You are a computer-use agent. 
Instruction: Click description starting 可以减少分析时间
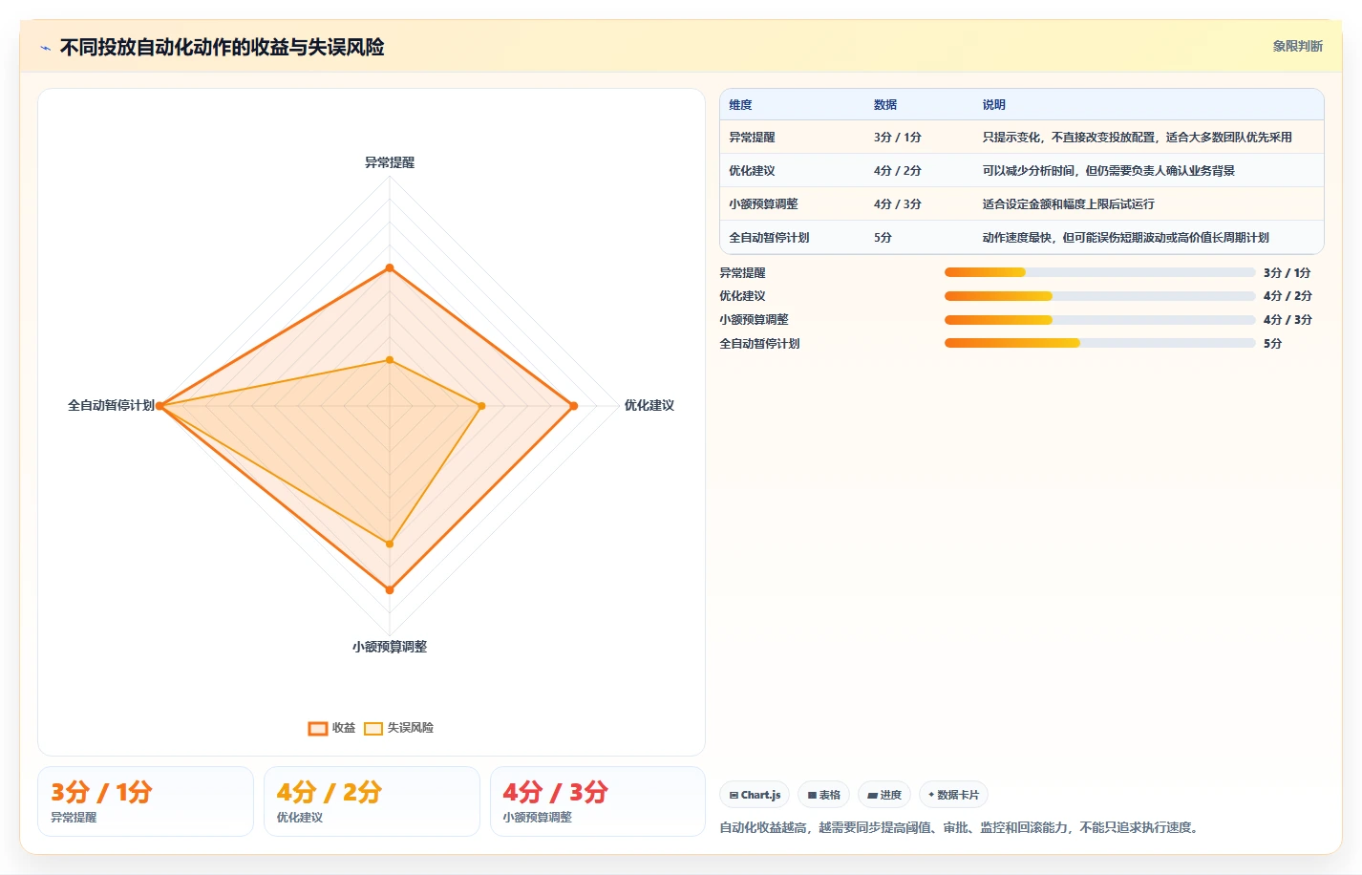click(1109, 171)
